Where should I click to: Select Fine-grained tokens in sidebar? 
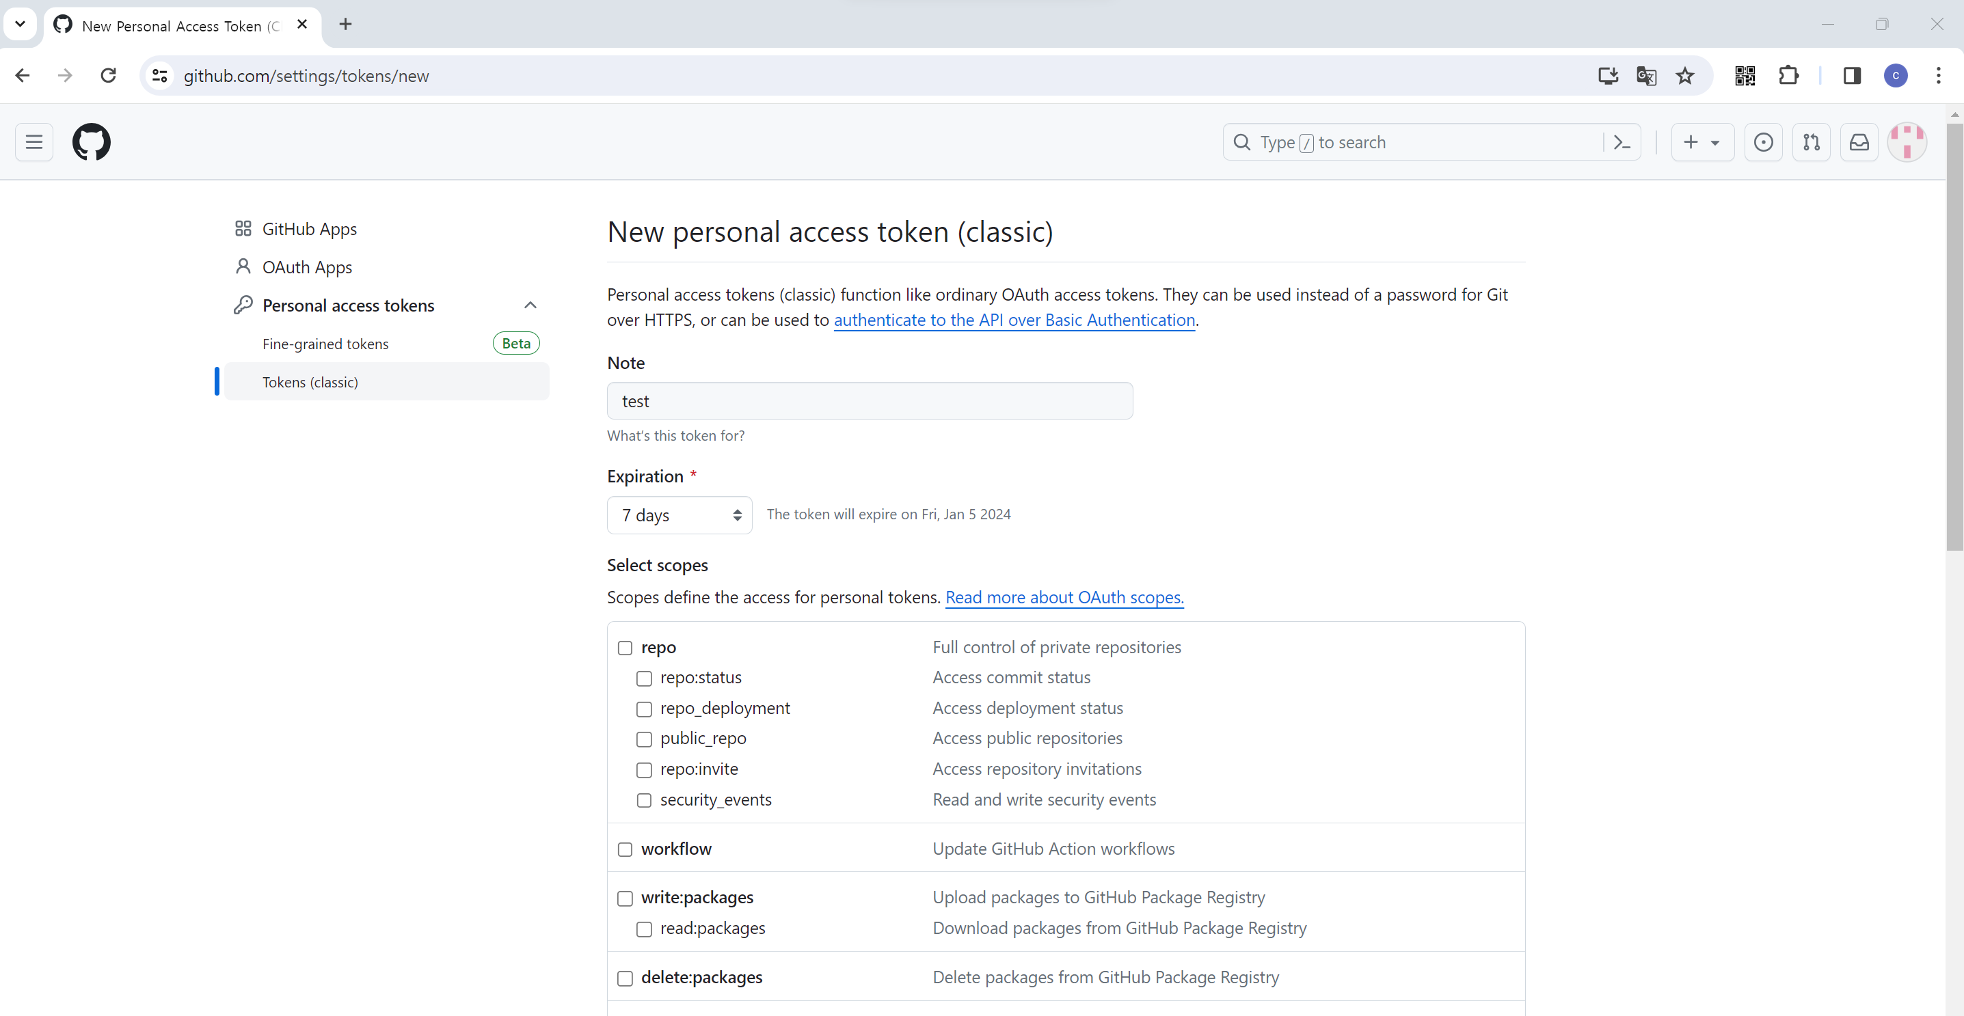point(325,344)
